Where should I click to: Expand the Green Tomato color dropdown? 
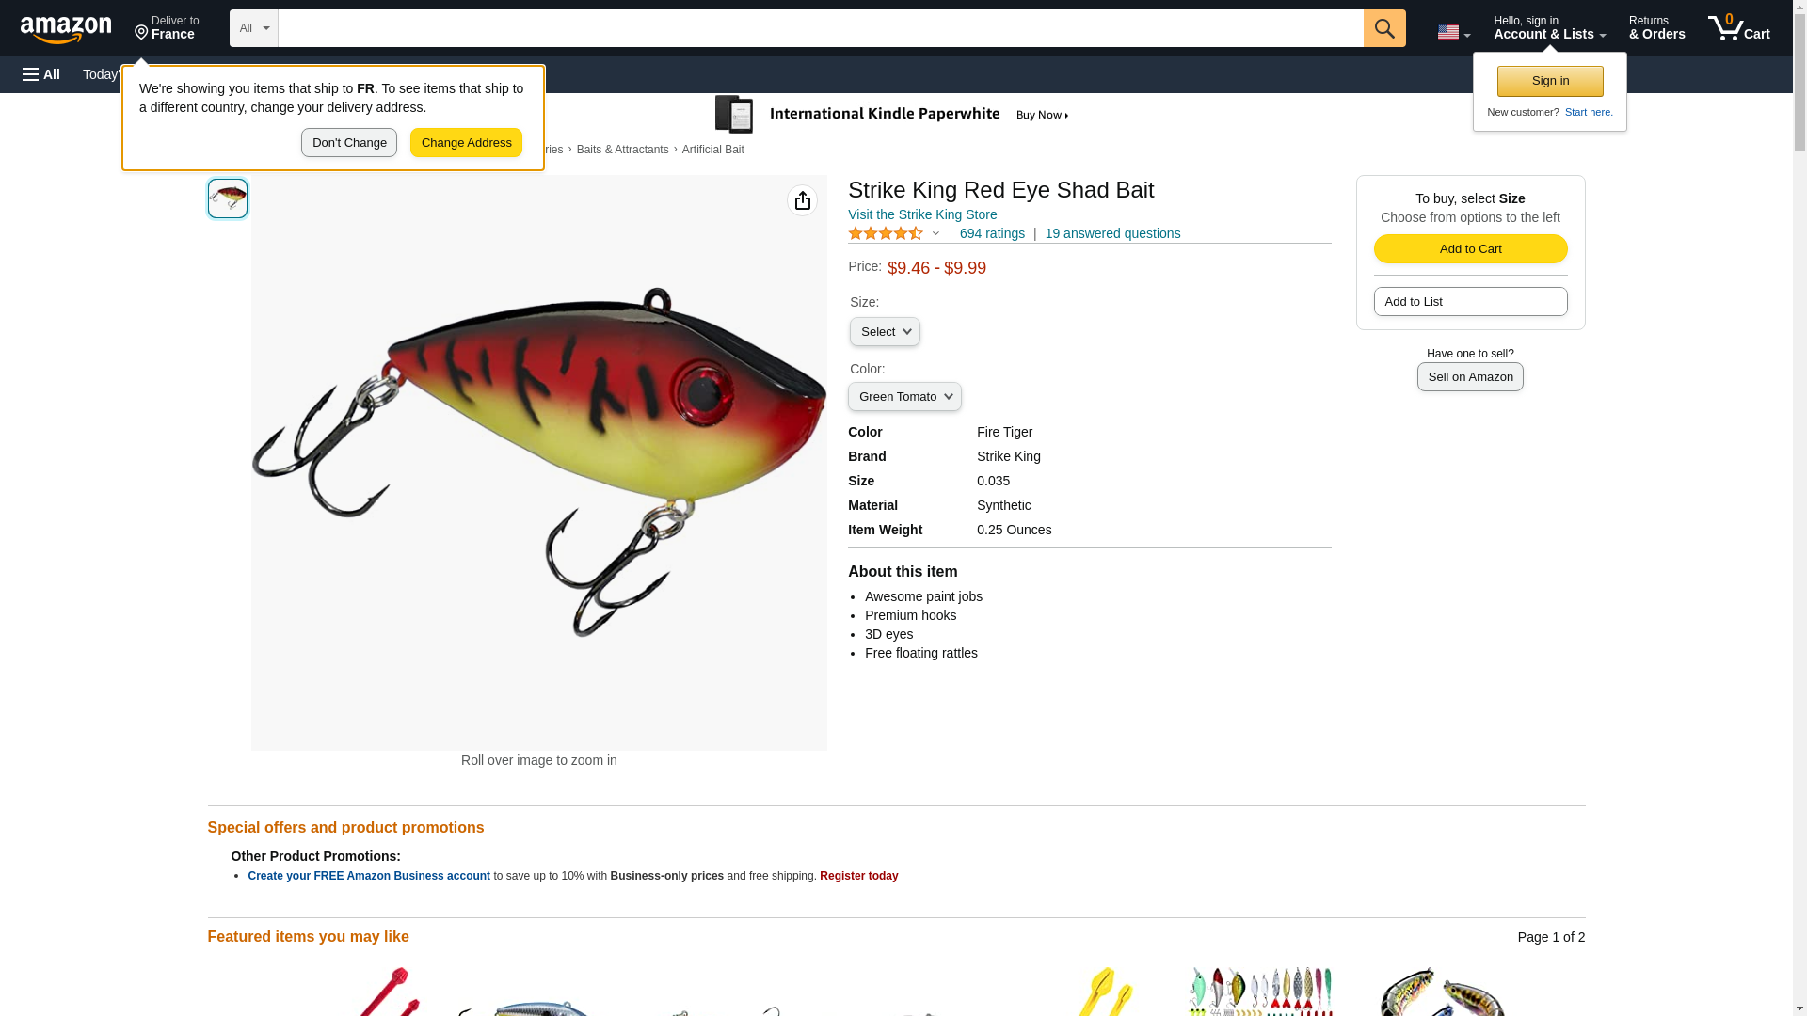pos(904,397)
